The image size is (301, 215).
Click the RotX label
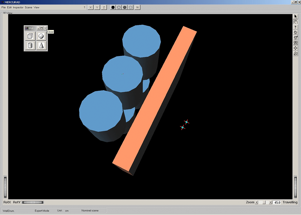tap(7, 202)
